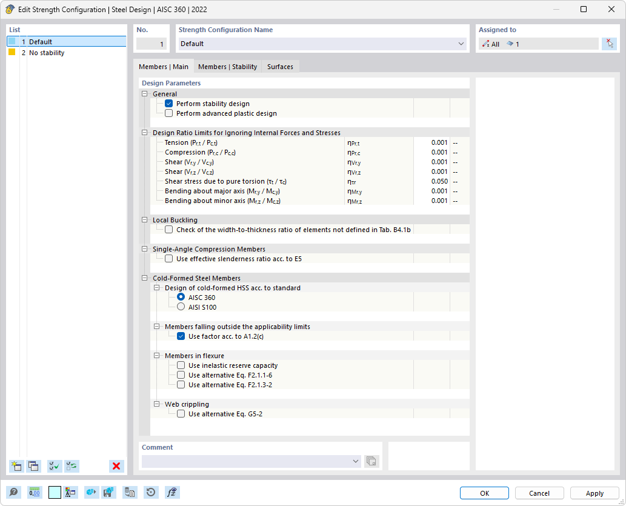Open the Strength Configuration Name dropdown
Viewport: 626px width, 506px height.
[461, 44]
